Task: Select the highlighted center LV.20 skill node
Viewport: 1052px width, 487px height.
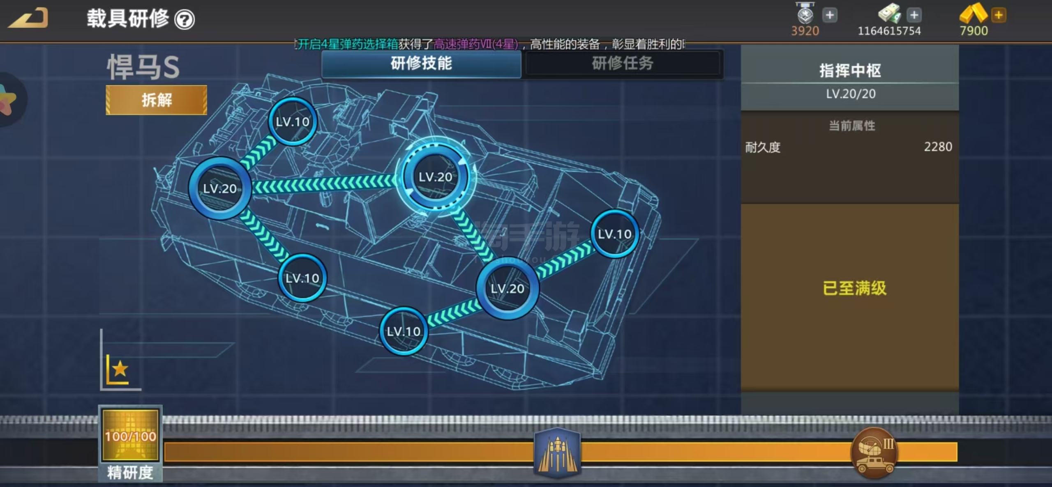Action: 435,177
